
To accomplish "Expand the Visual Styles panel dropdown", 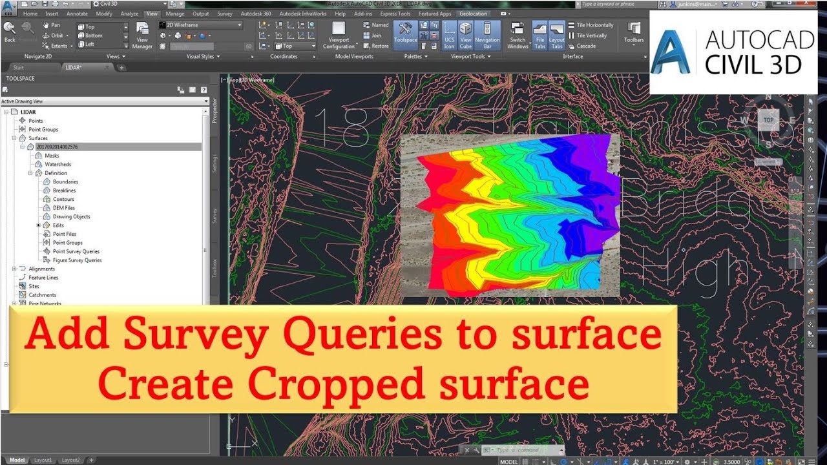I will pyautogui.click(x=204, y=56).
